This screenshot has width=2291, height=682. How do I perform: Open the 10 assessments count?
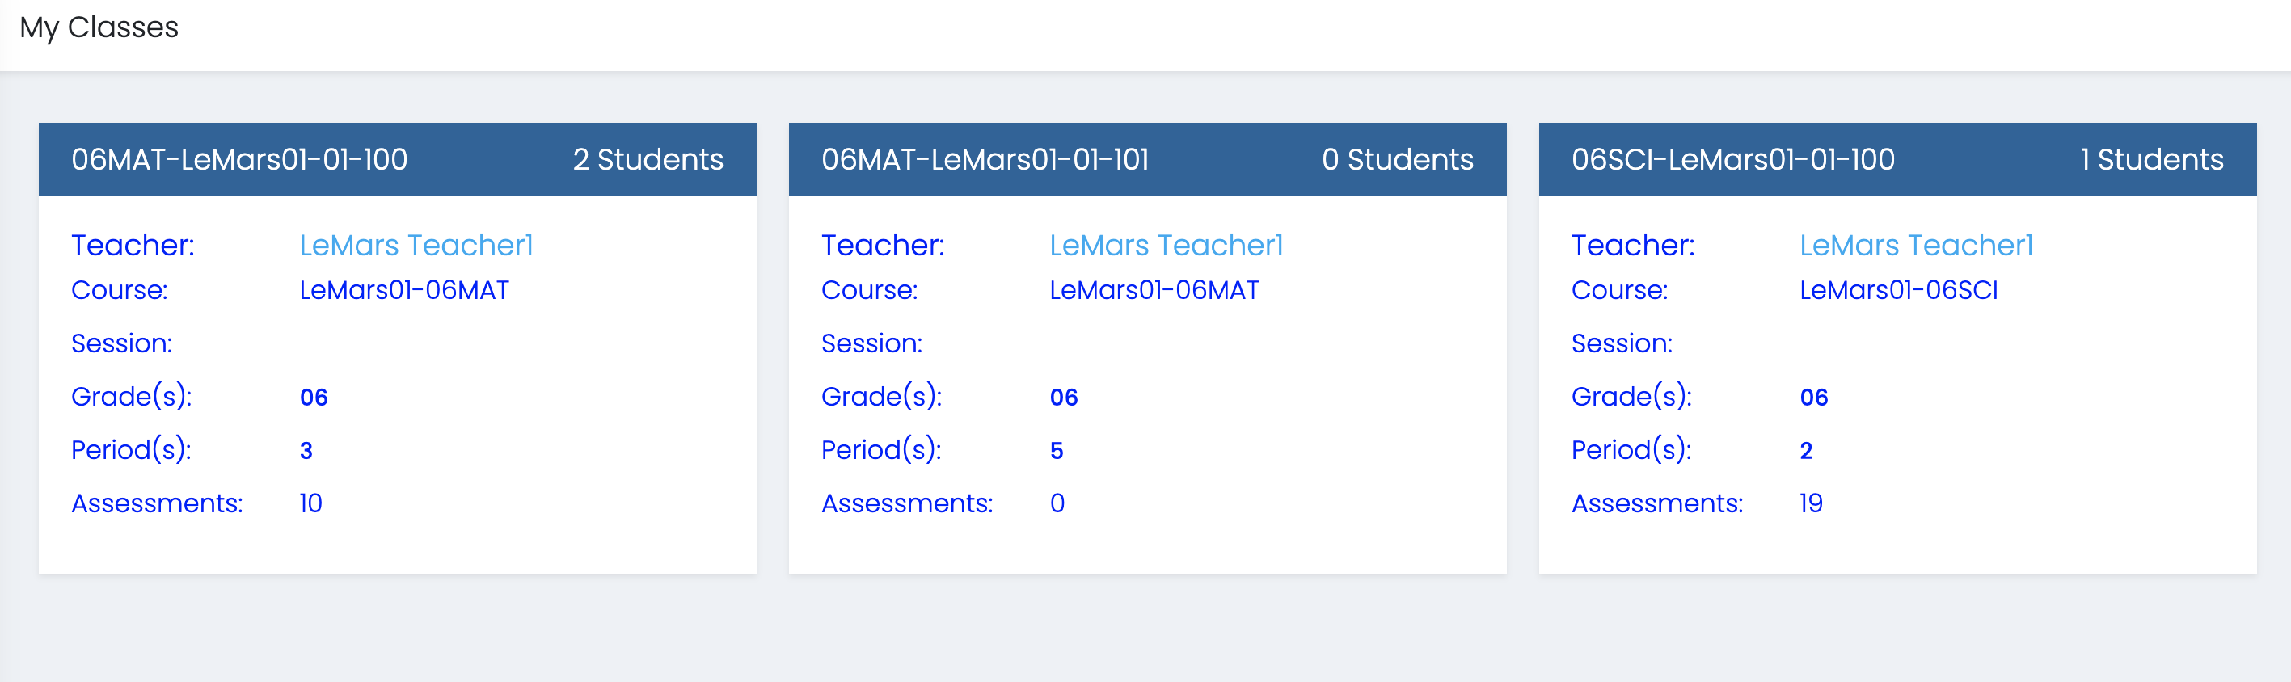[310, 504]
